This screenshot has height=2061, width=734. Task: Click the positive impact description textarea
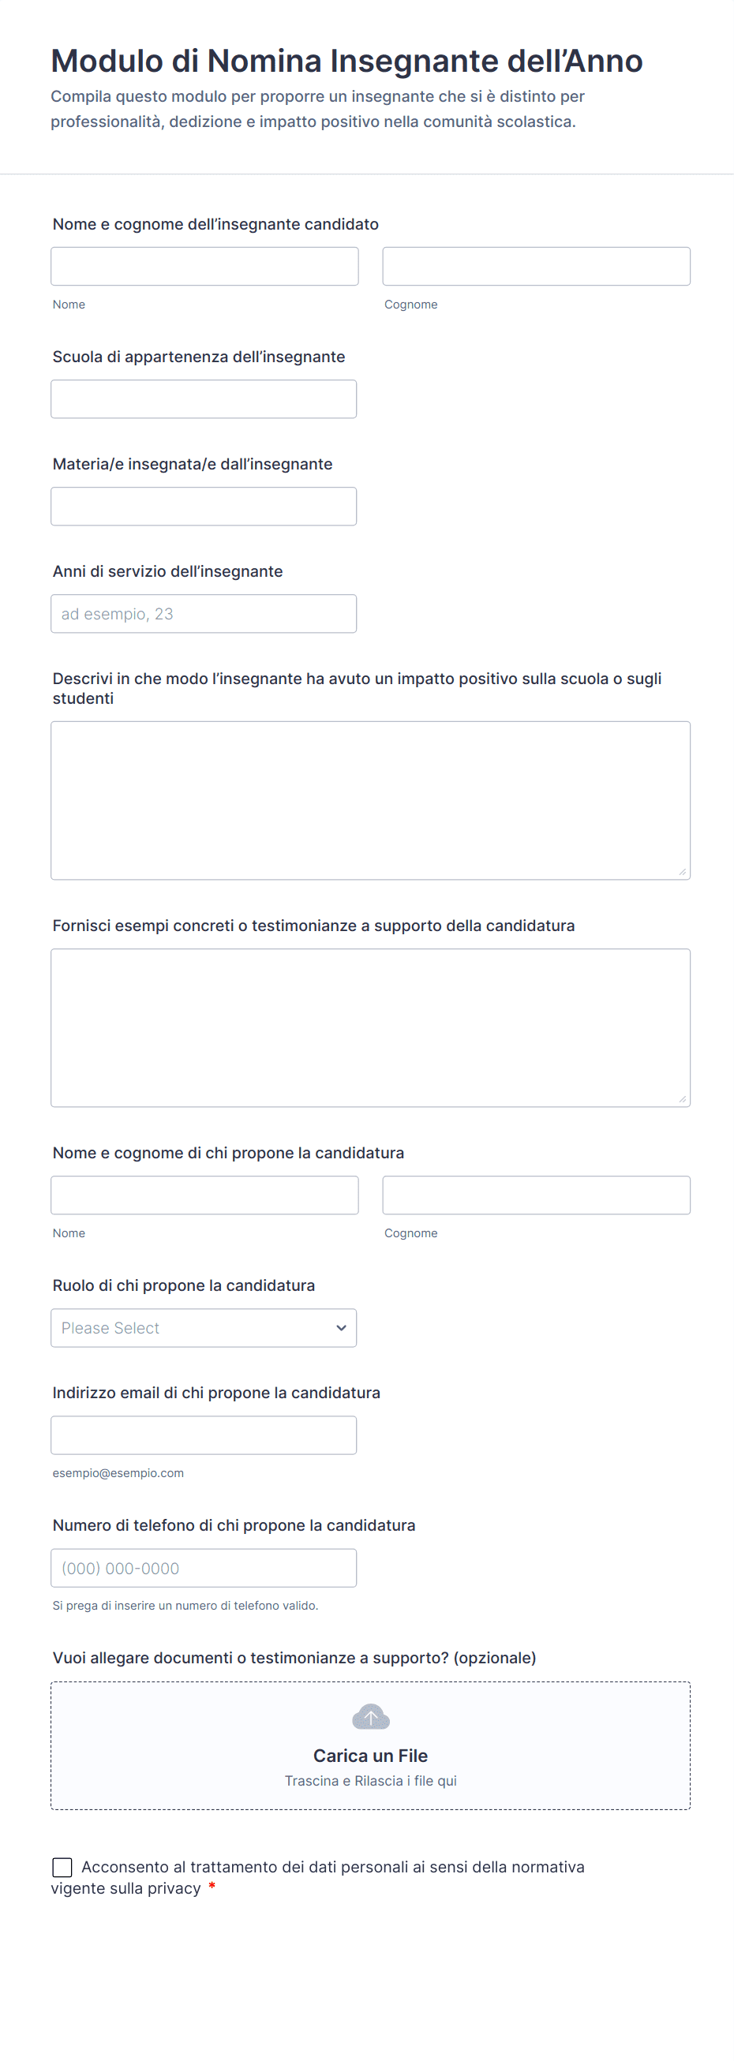click(x=370, y=800)
